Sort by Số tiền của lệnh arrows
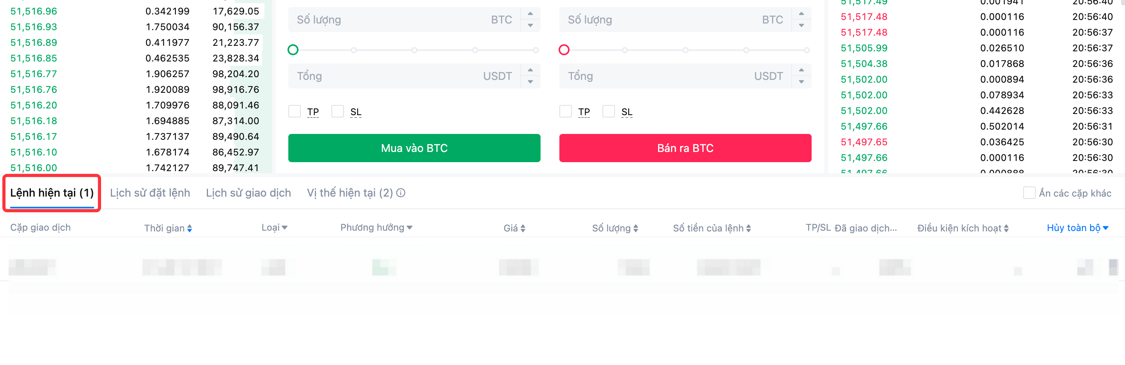The image size is (1125, 365). (749, 228)
